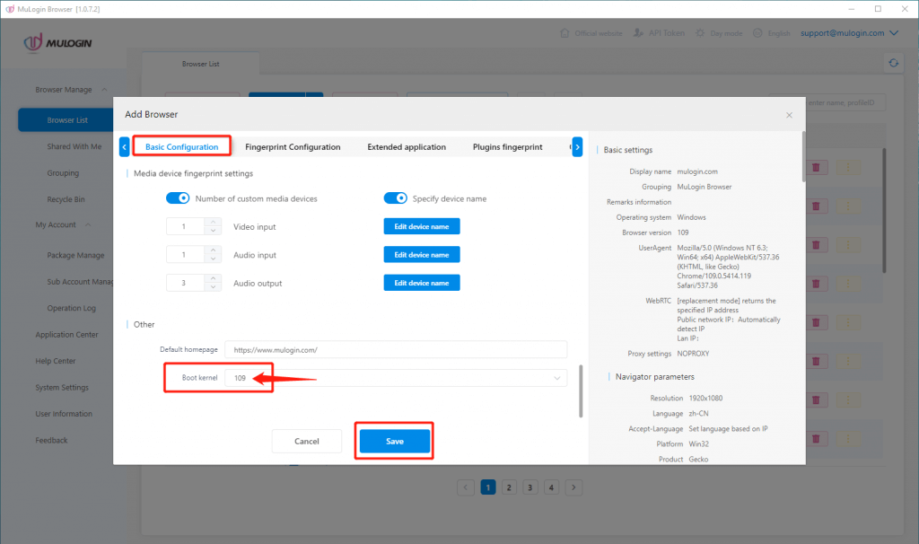The width and height of the screenshot is (919, 544).
Task: Edit device name for Video input
Action: coord(422,226)
